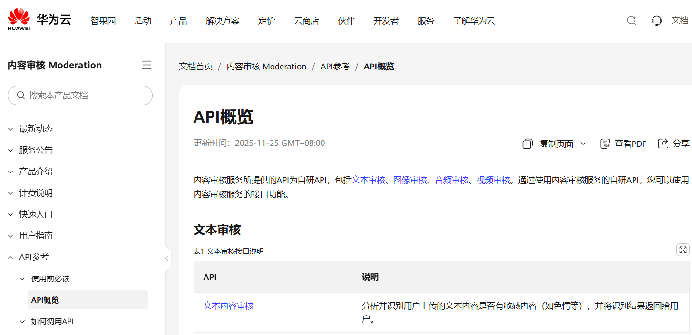
Task: Click the copy page icon
Action: 527,144
